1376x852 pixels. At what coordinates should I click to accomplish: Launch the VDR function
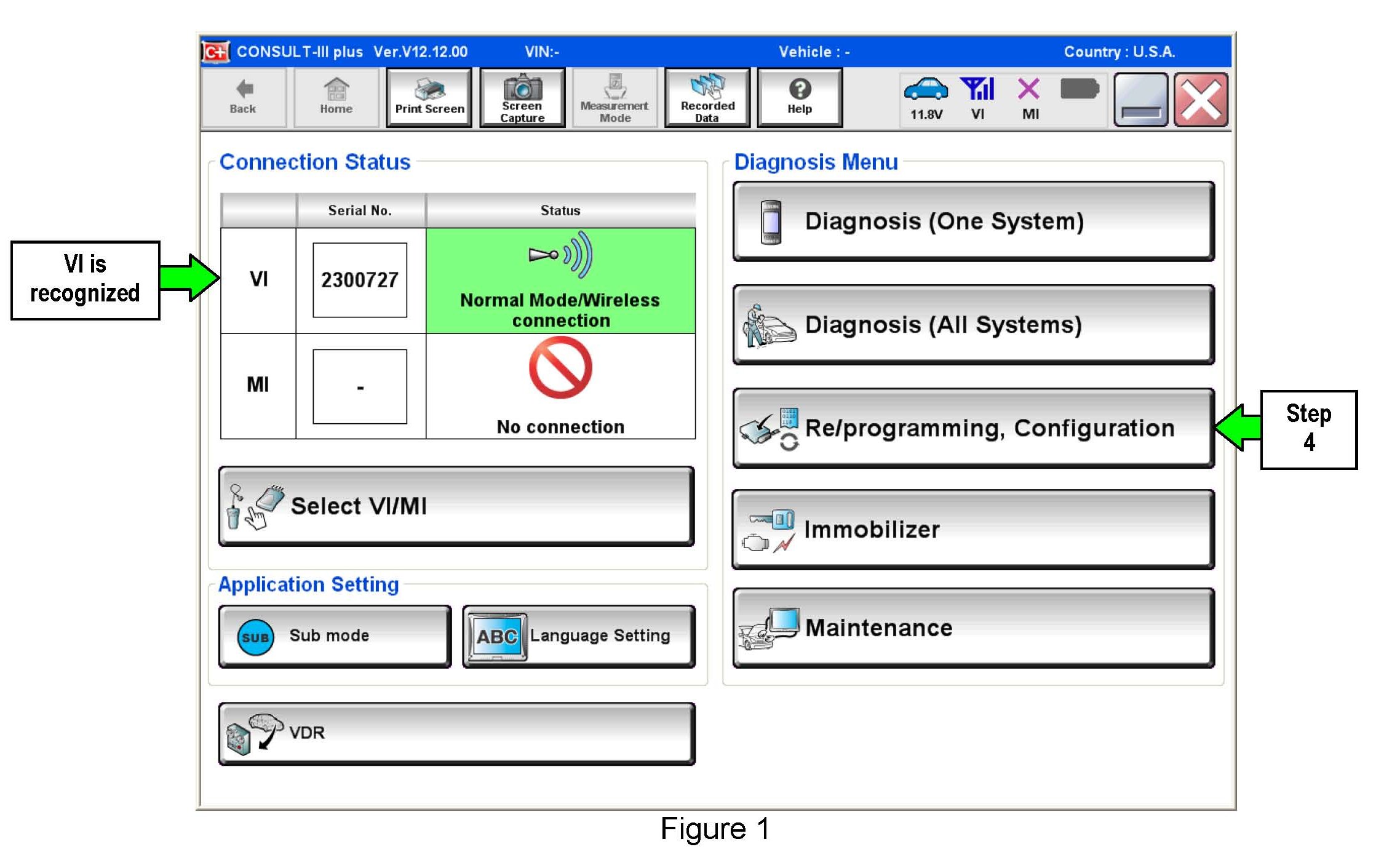[456, 733]
